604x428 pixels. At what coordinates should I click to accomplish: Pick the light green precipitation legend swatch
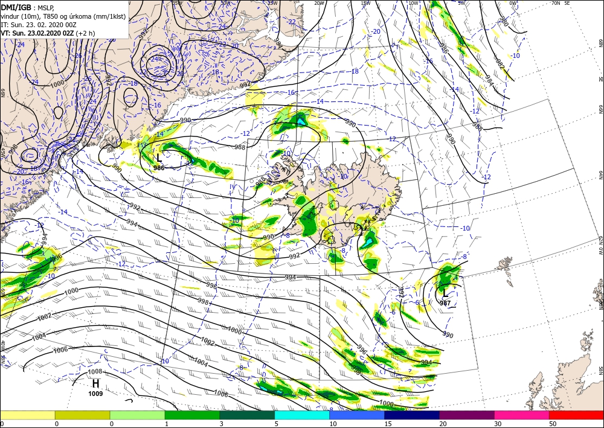(x=137, y=415)
